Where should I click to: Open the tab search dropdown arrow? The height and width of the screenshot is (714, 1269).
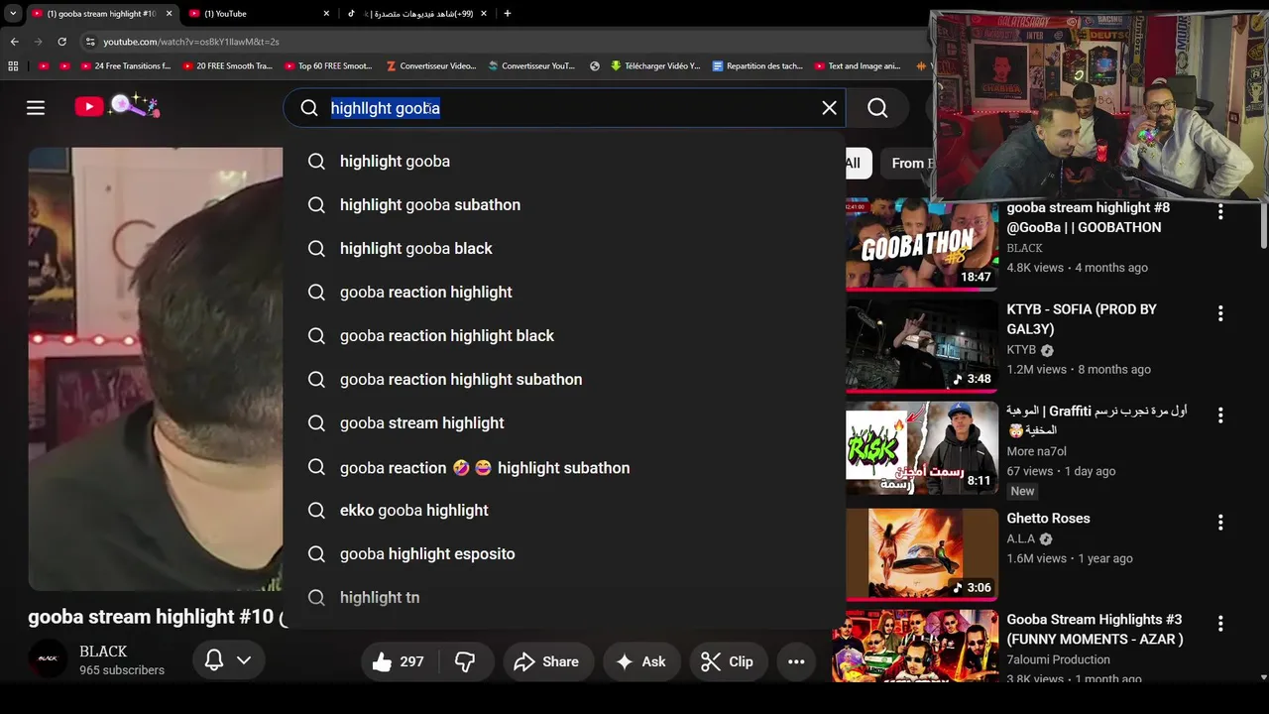pyautogui.click(x=13, y=14)
